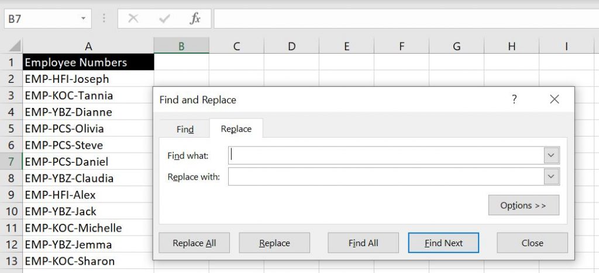
Task: Open the Find what history dropdown
Action: click(551, 155)
